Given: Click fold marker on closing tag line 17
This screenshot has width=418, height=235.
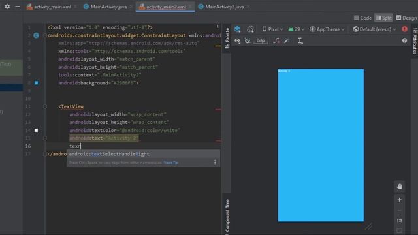Looking at the screenshot, I should 45,154.
